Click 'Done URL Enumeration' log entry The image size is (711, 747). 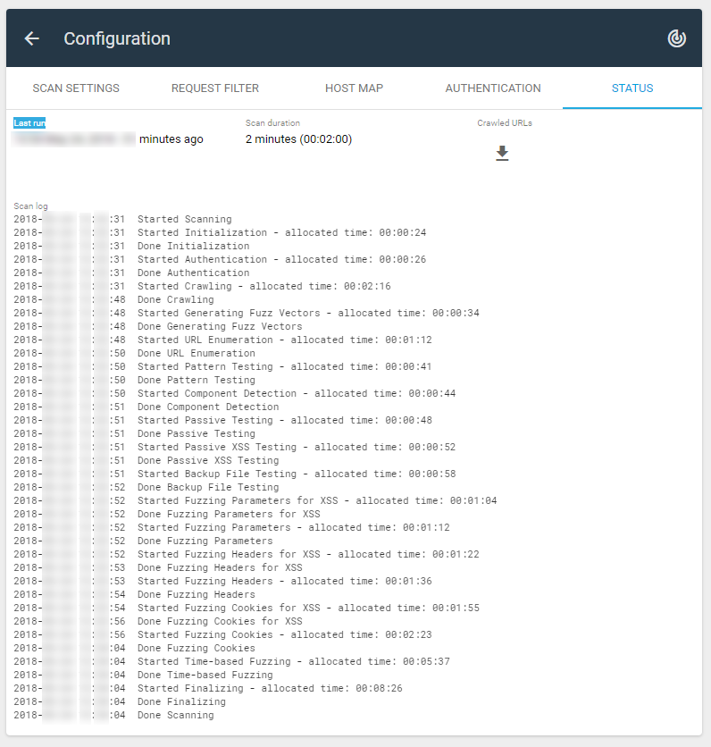[197, 353]
